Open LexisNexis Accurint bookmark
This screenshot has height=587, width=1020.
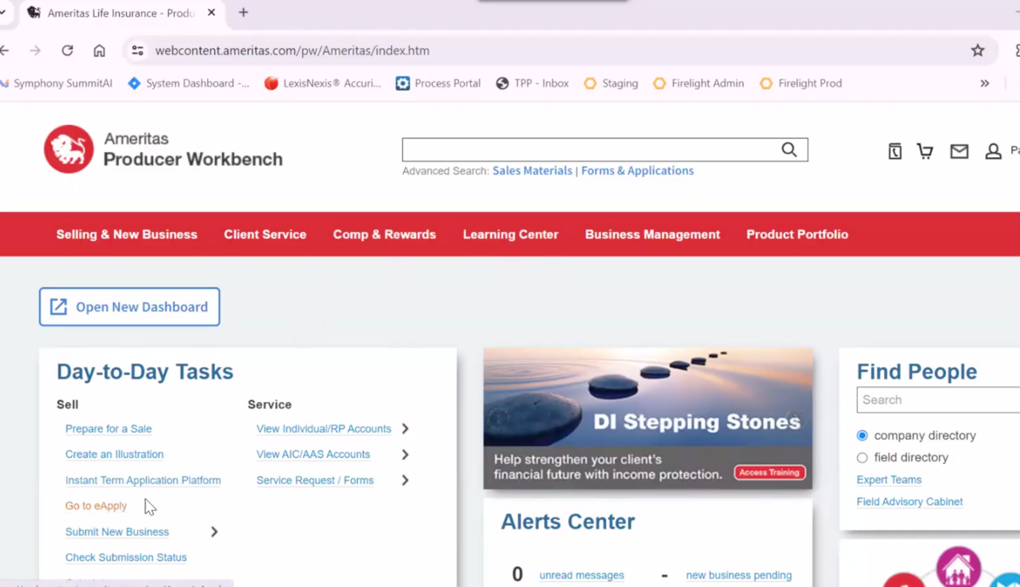point(323,83)
